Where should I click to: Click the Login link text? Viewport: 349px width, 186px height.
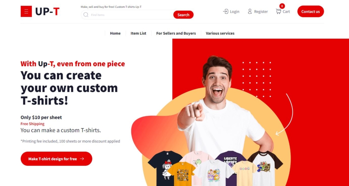234,12
